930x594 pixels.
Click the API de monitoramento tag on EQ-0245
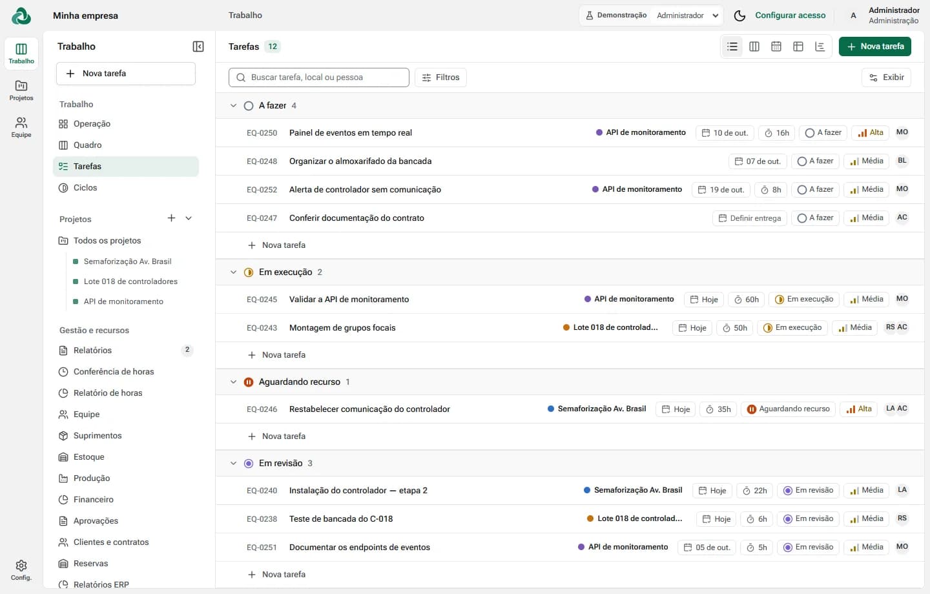629,299
